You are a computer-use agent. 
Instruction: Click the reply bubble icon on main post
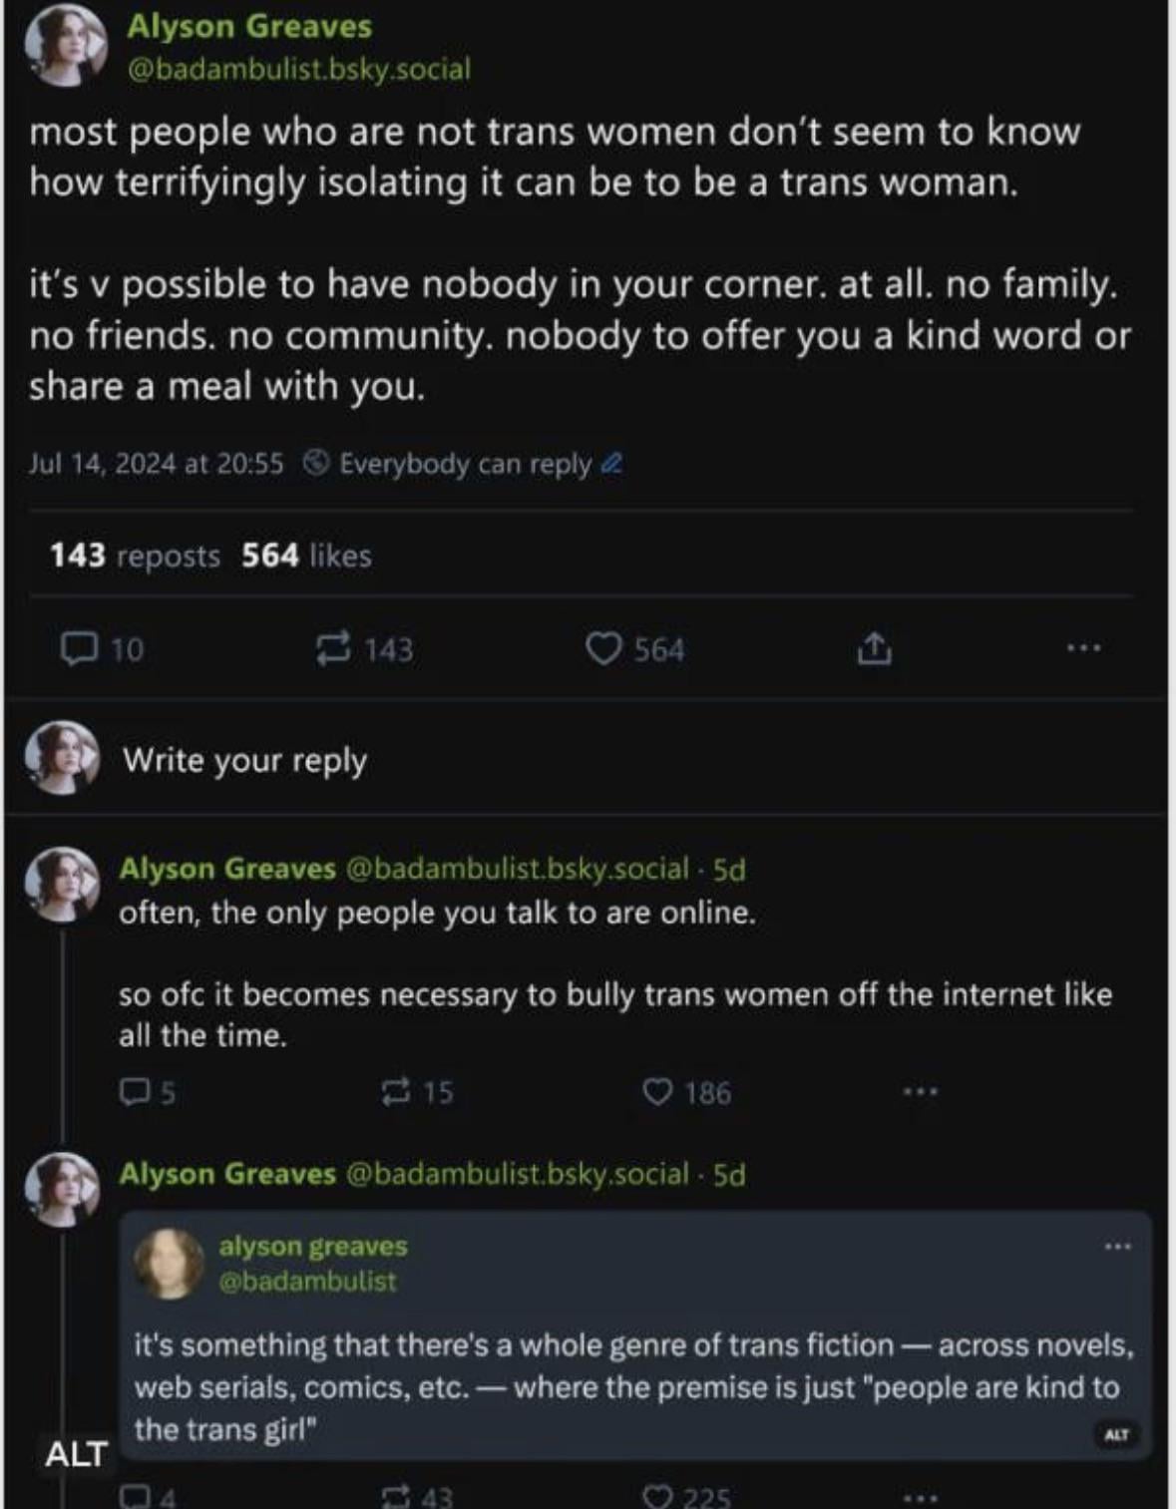click(80, 649)
